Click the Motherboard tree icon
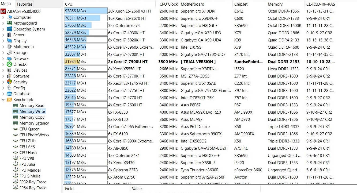 pyautogui.click(x=9, y=23)
